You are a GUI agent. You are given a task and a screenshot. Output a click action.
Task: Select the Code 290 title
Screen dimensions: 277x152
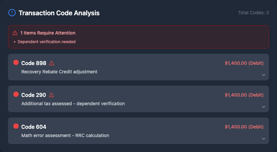34,95
